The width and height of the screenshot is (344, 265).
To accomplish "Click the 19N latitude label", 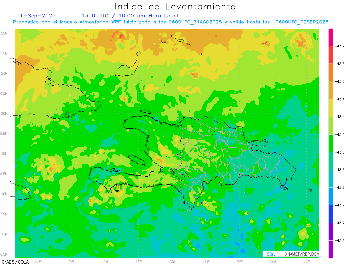I will [5, 154].
